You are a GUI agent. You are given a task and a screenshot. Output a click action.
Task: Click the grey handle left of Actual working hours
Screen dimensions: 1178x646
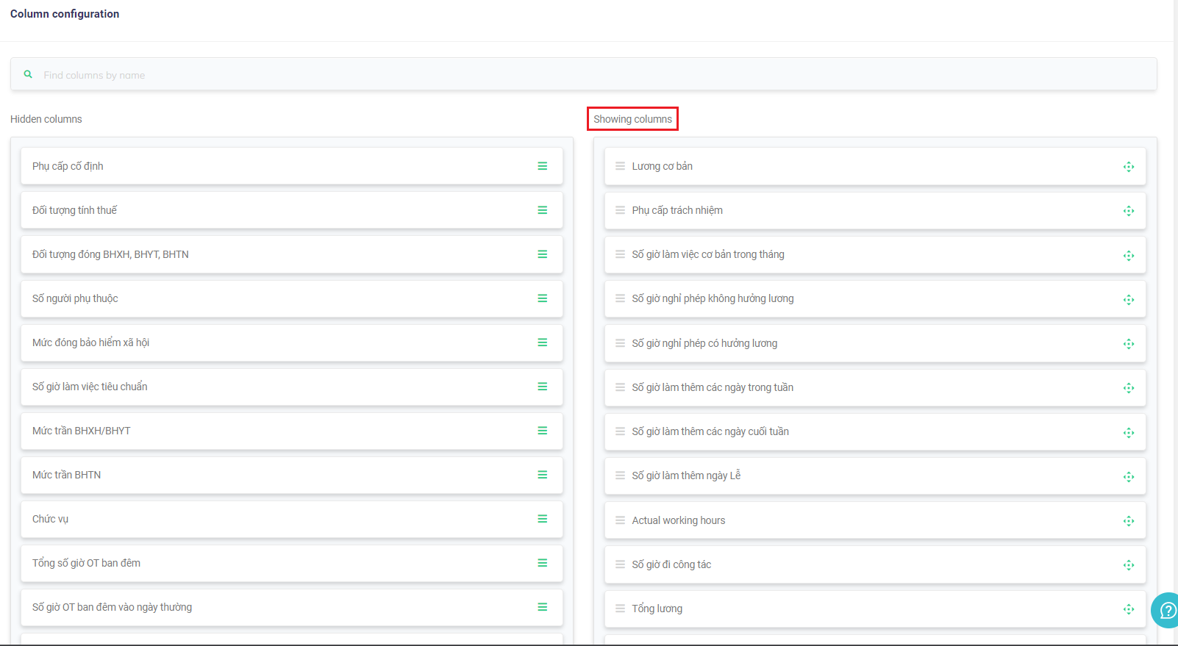coord(620,520)
